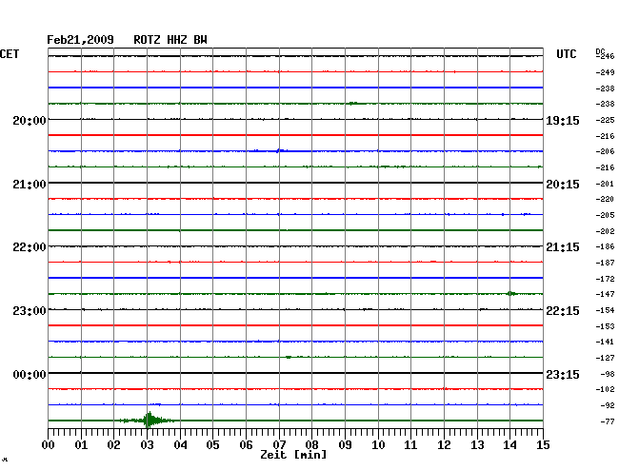Viewport: 619px width, 470px height.
Task: Click the Zeit [min] axis title
Action: (293, 455)
